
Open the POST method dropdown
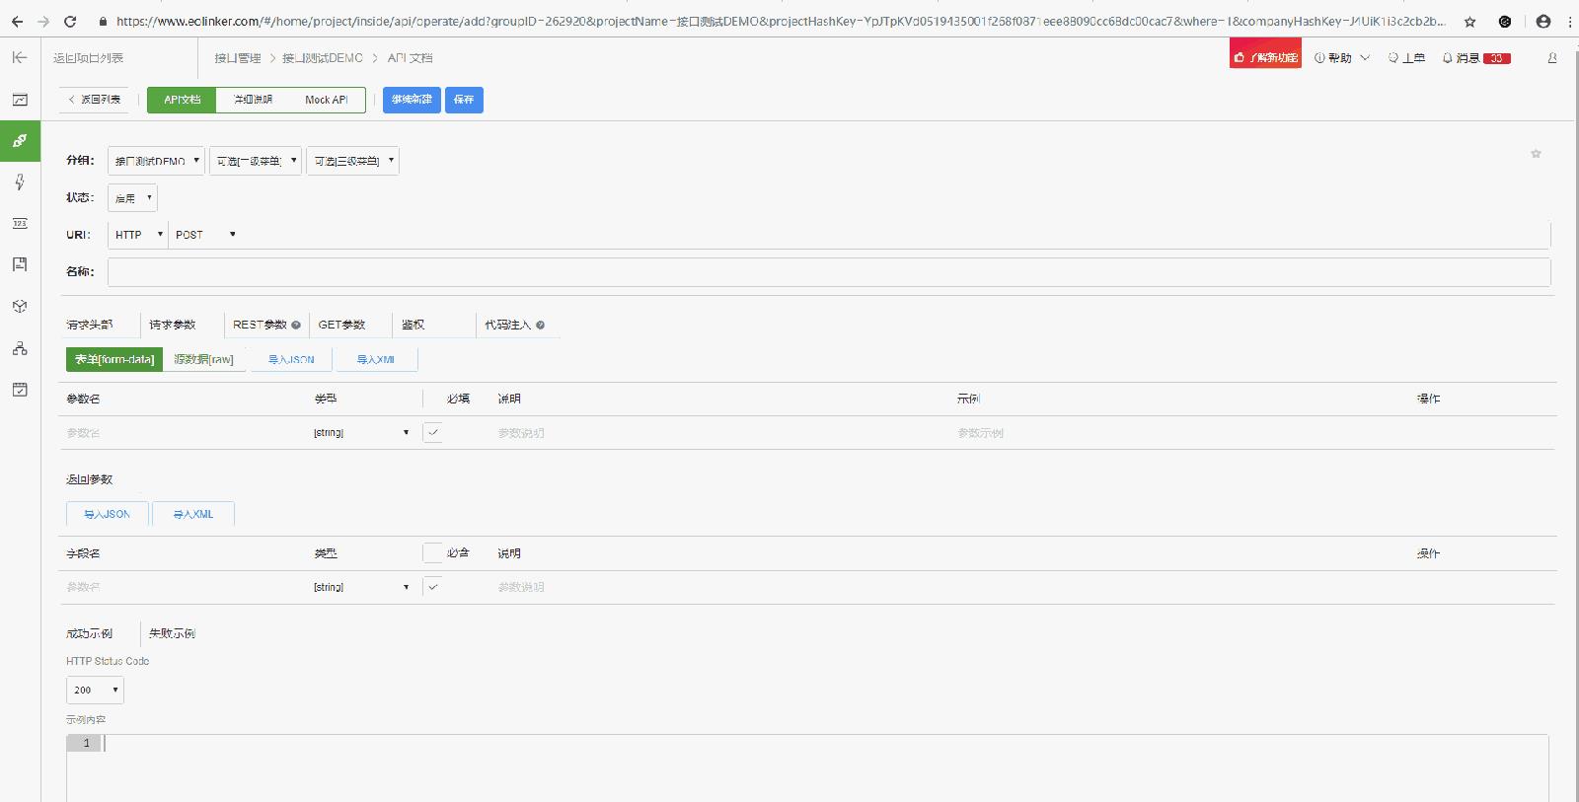pyautogui.click(x=205, y=235)
